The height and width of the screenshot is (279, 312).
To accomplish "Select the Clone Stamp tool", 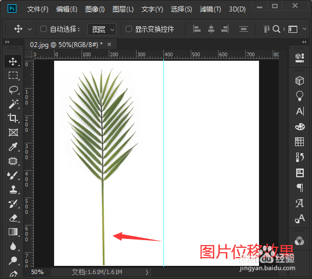I will [x=13, y=189].
